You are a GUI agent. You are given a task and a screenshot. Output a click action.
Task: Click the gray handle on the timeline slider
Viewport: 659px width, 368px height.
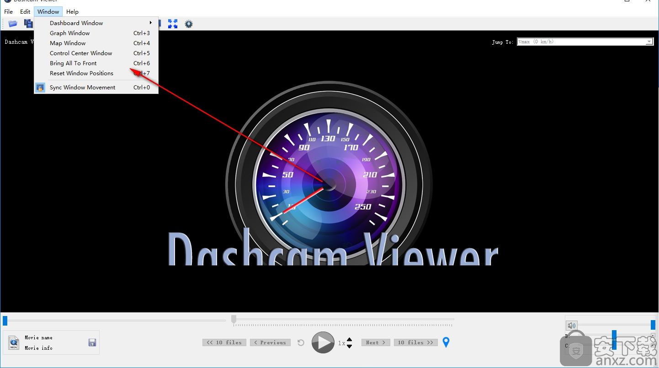(x=234, y=319)
